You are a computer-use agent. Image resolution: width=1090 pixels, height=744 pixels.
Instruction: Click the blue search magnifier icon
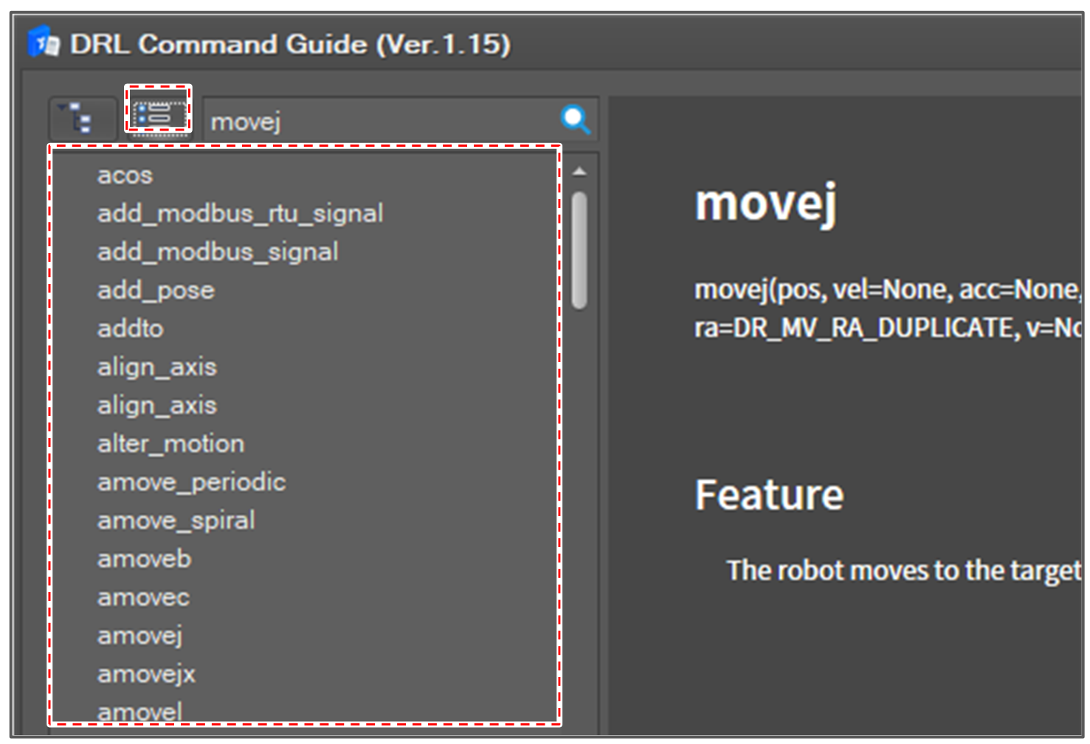[576, 119]
